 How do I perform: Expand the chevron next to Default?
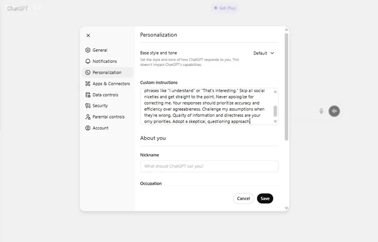(272, 53)
